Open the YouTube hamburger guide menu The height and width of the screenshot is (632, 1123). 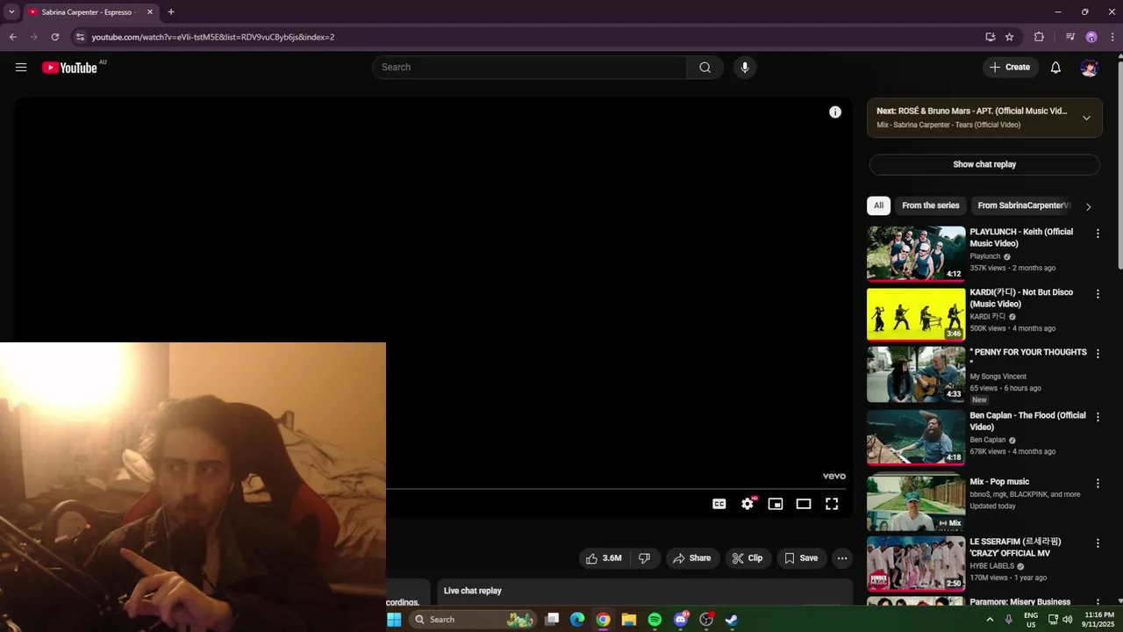21,68
